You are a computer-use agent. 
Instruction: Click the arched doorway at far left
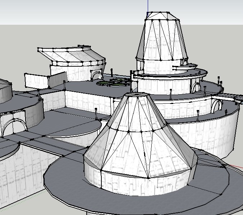(14, 128)
